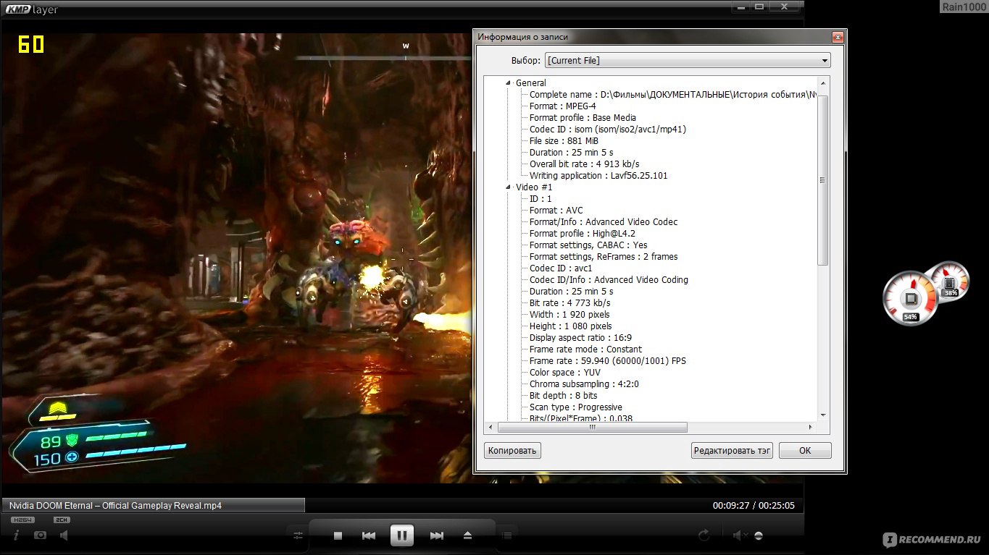This screenshot has width=989, height=555.
Task: Click the yellow 60 FPS counter overlay
Action: 31,45
